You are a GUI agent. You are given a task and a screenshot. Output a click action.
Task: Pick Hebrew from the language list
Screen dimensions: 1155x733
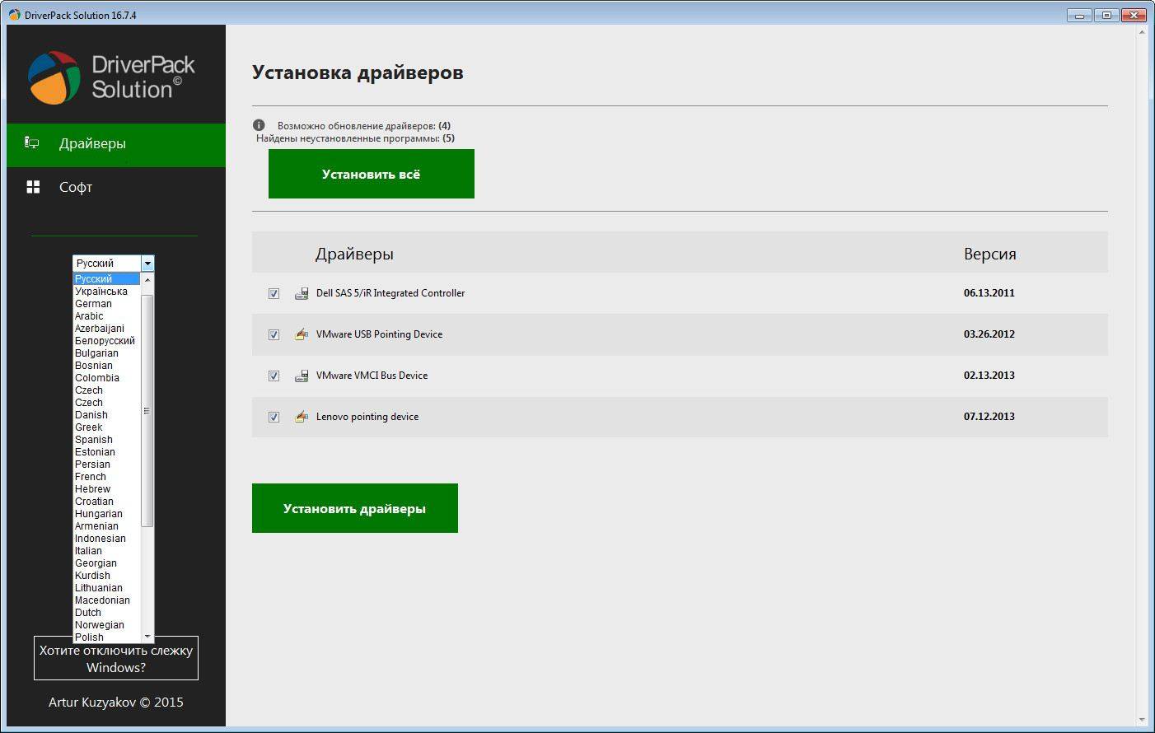coord(107,488)
